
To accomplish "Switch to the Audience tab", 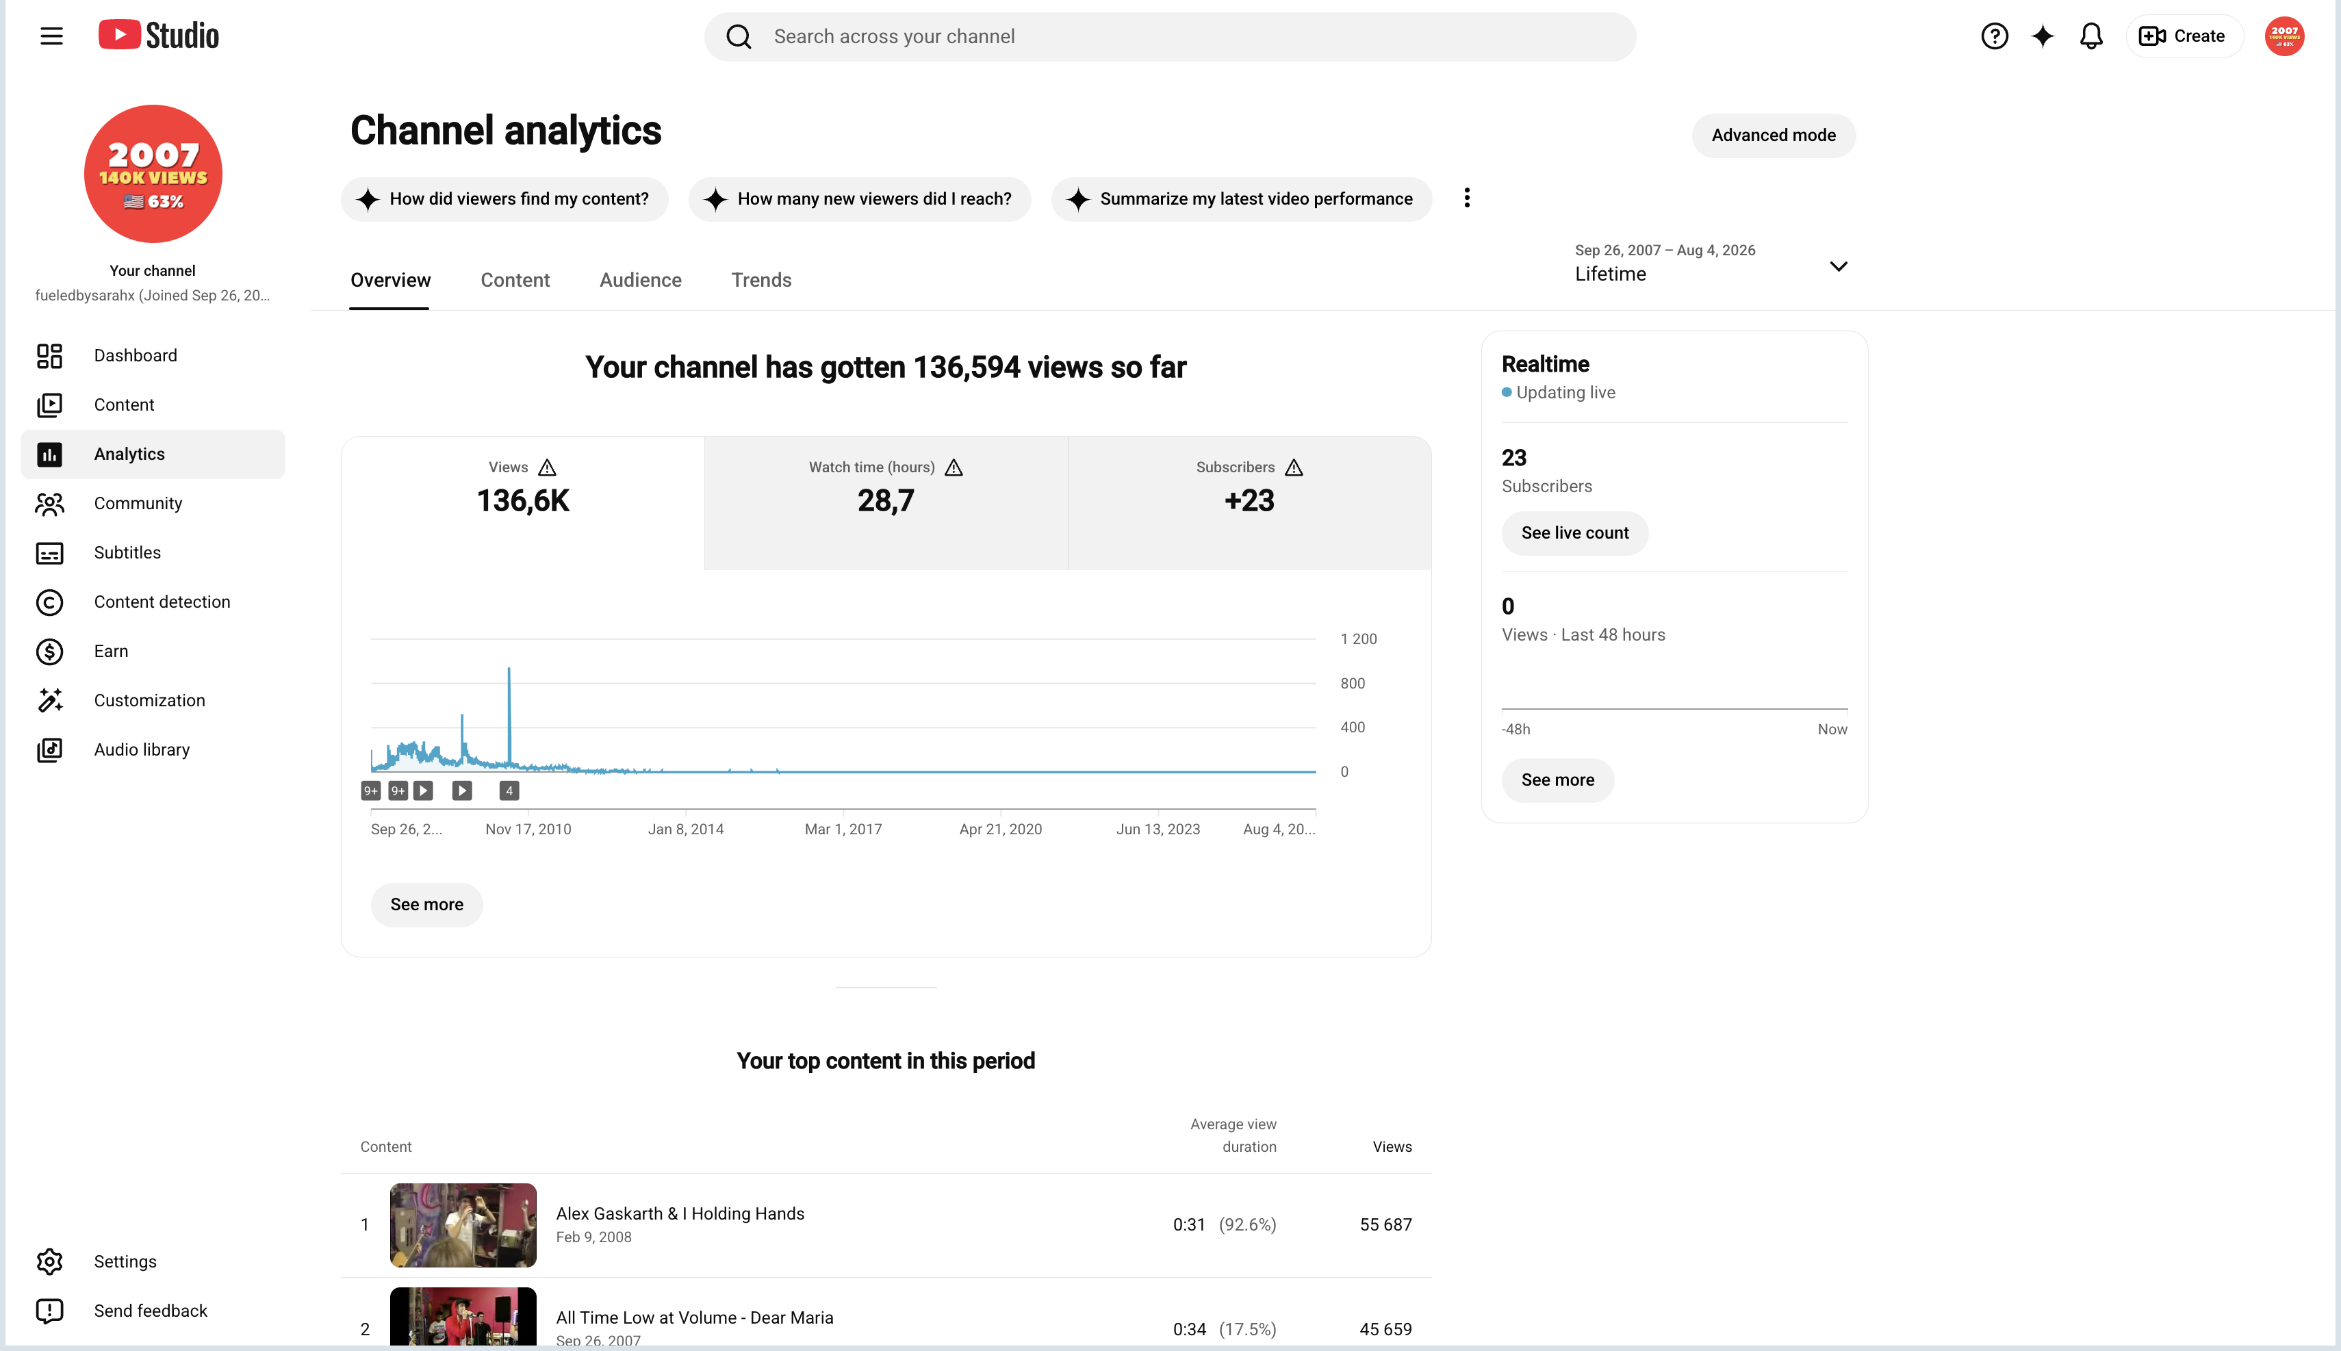I will pos(640,280).
